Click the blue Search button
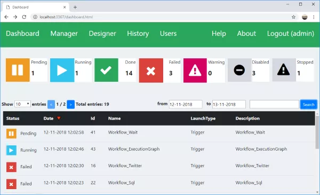 (x=308, y=105)
